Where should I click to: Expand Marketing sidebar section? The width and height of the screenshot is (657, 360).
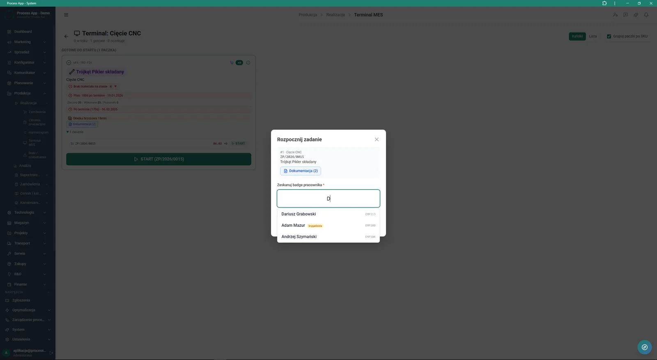coord(27,42)
